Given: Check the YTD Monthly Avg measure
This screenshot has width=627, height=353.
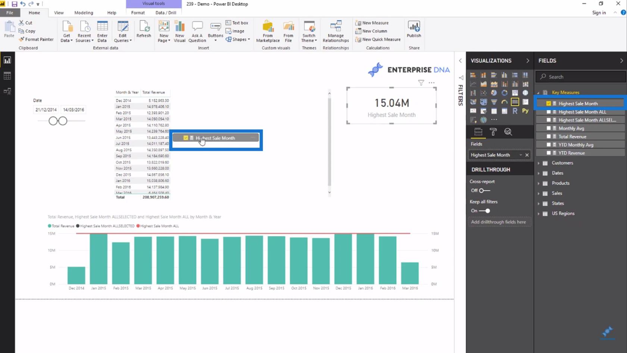Looking at the screenshot, I should click(549, 145).
